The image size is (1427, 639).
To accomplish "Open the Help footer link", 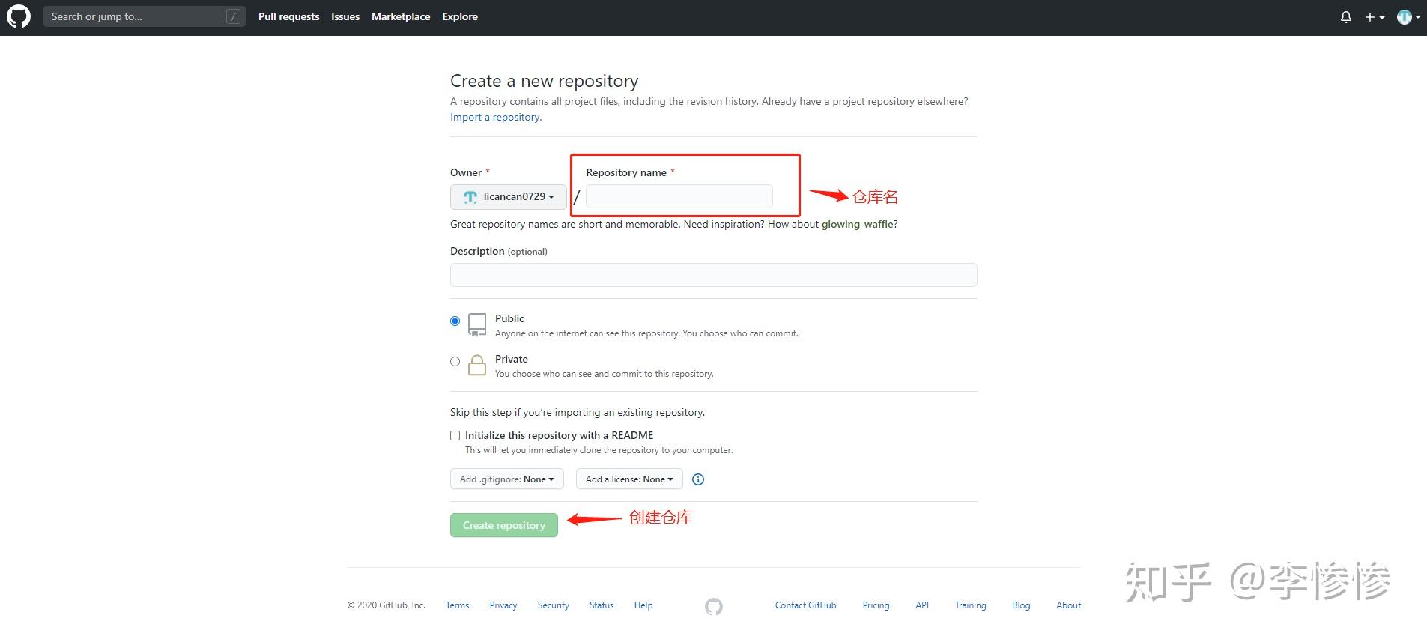I will [x=643, y=605].
